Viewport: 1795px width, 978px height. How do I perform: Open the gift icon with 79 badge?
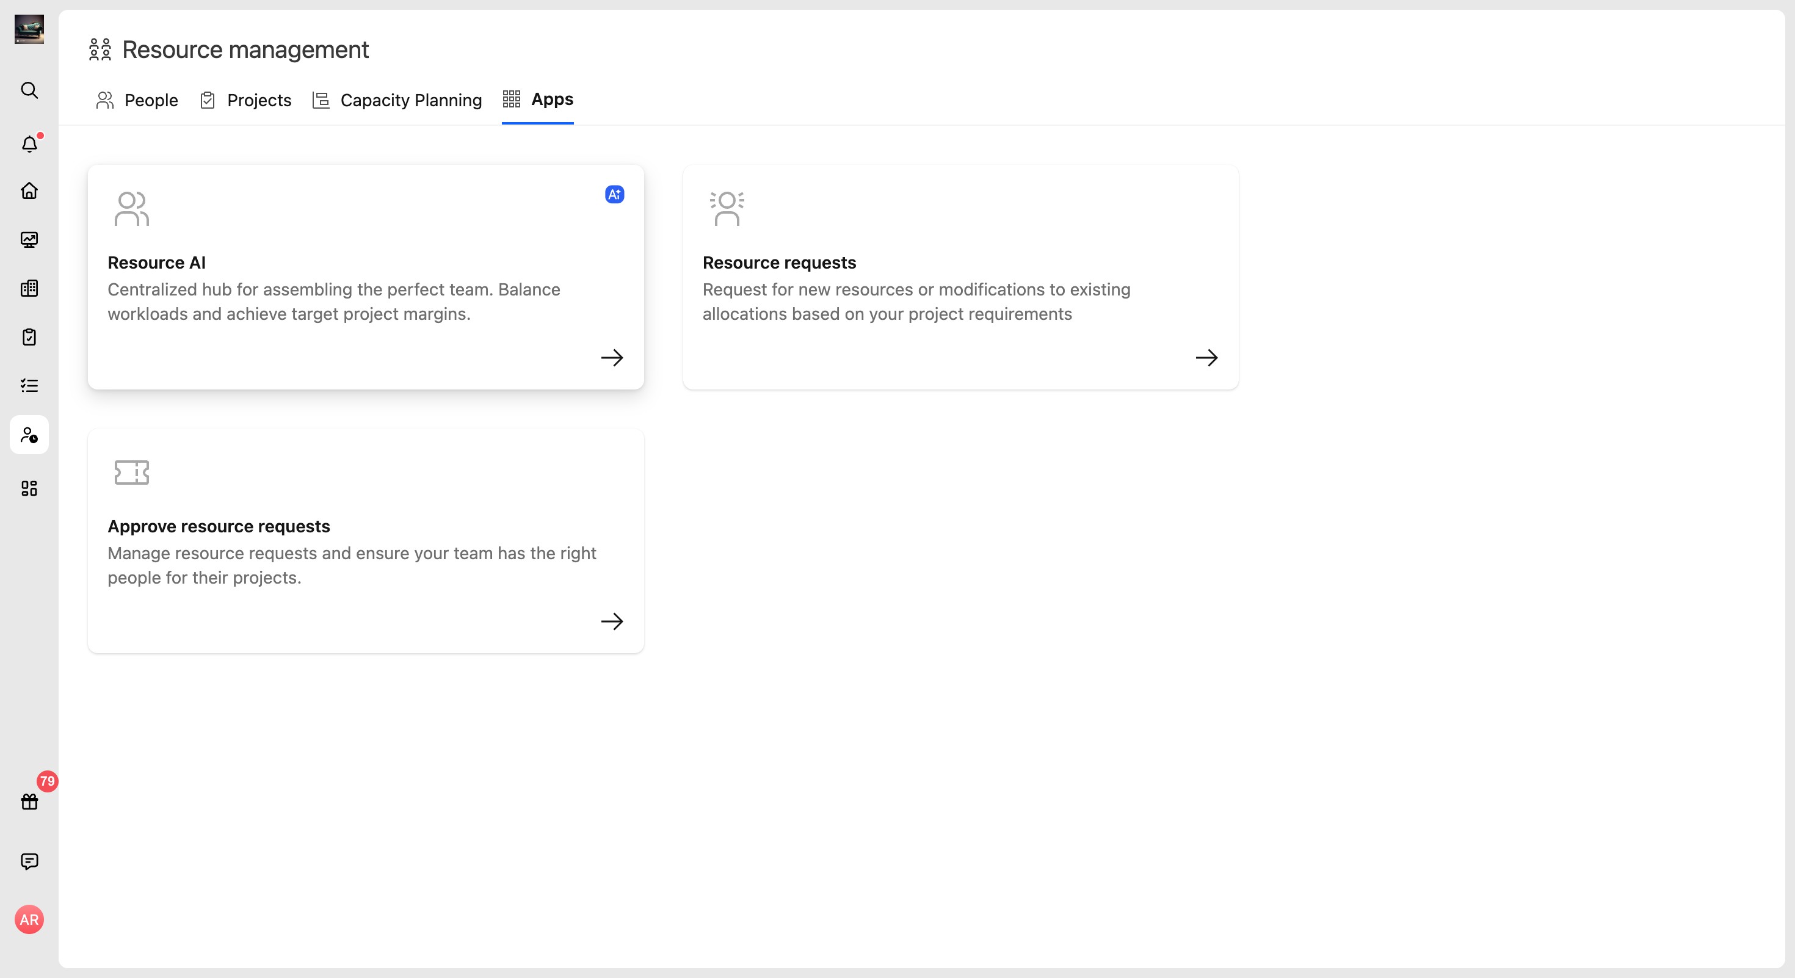pyautogui.click(x=29, y=802)
